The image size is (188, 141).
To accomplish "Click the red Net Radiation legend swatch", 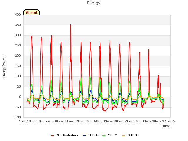I will click(x=52, y=136).
